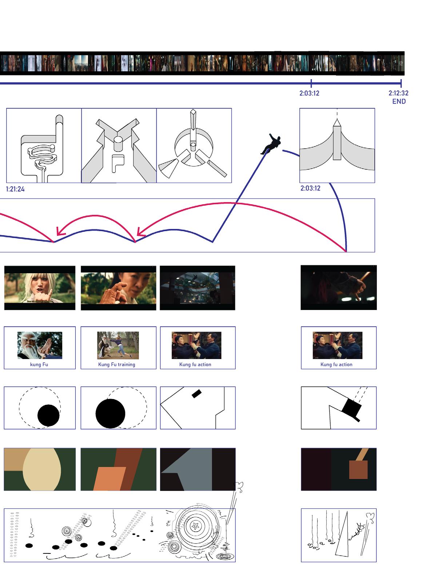This screenshot has height=568, width=423.
Task: Click the gray-blue shape color composition
Action: 197,470
